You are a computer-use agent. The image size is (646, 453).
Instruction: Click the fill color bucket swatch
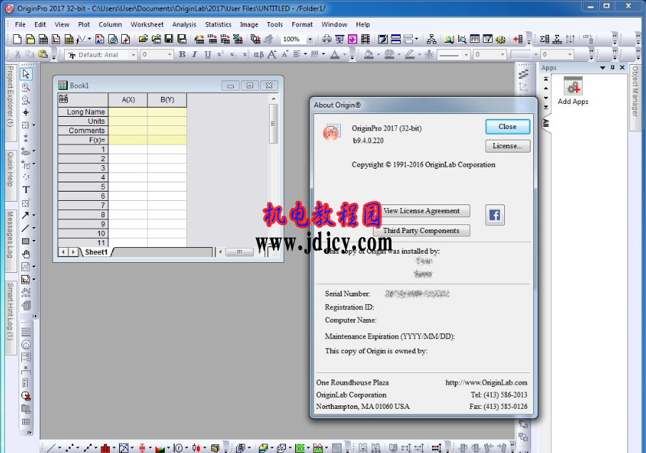(x=369, y=55)
